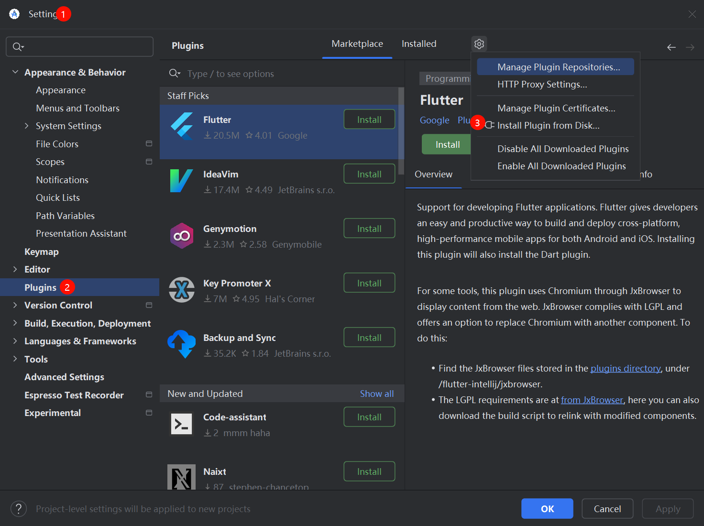This screenshot has height=526, width=704.
Task: Click the IdeaVim plugin logo icon
Action: pos(182,181)
